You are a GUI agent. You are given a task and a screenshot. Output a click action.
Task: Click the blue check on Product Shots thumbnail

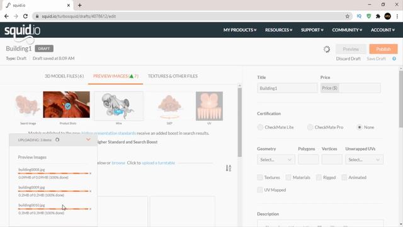[x=68, y=106]
